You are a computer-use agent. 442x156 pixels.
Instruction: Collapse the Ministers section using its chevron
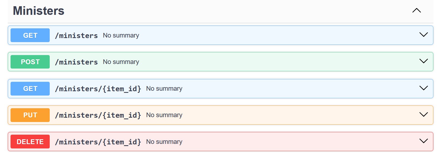tap(416, 11)
